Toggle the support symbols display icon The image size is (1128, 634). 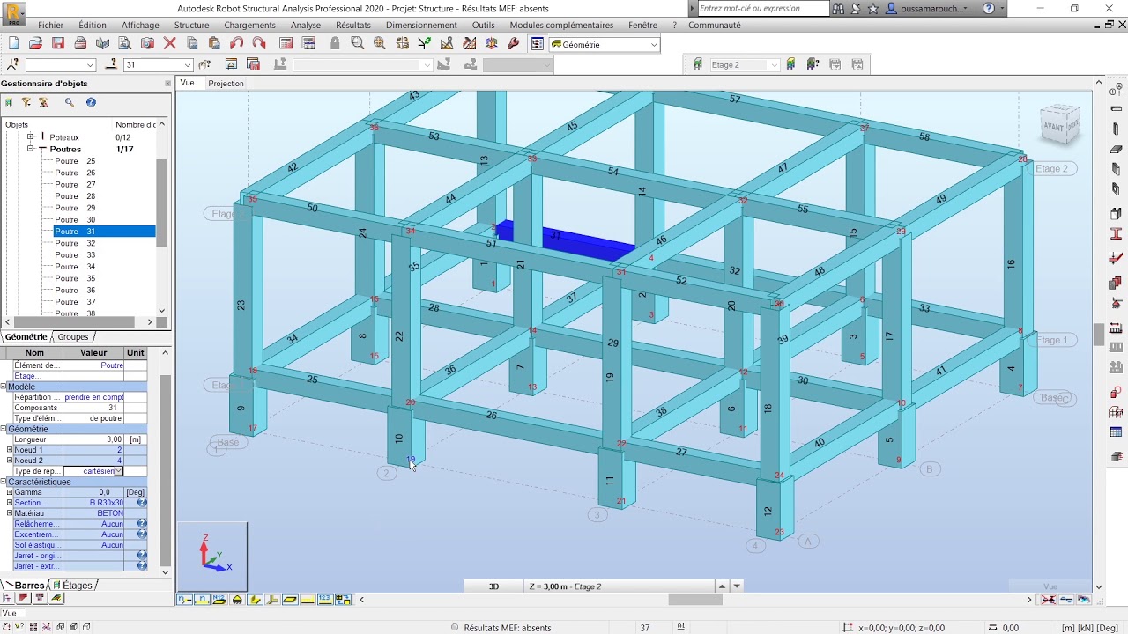237,600
